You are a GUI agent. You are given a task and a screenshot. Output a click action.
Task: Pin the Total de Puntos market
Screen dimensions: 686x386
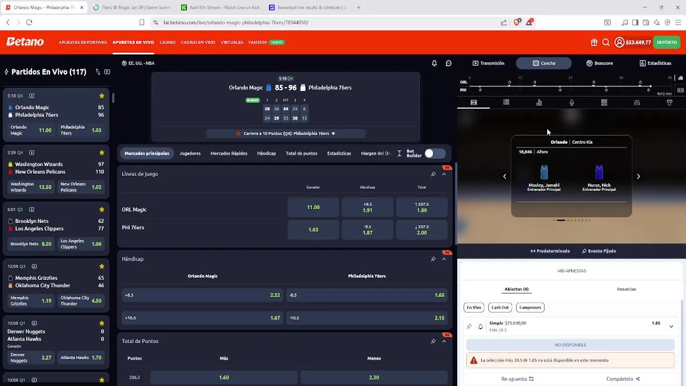coord(433,342)
